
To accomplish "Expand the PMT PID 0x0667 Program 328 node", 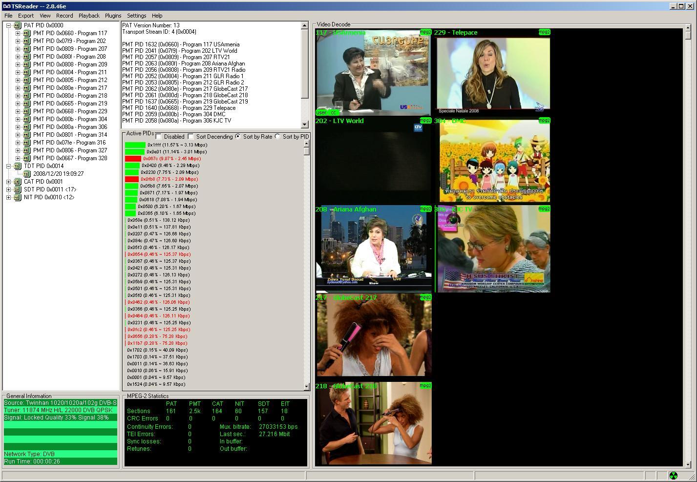I will pyautogui.click(x=18, y=158).
